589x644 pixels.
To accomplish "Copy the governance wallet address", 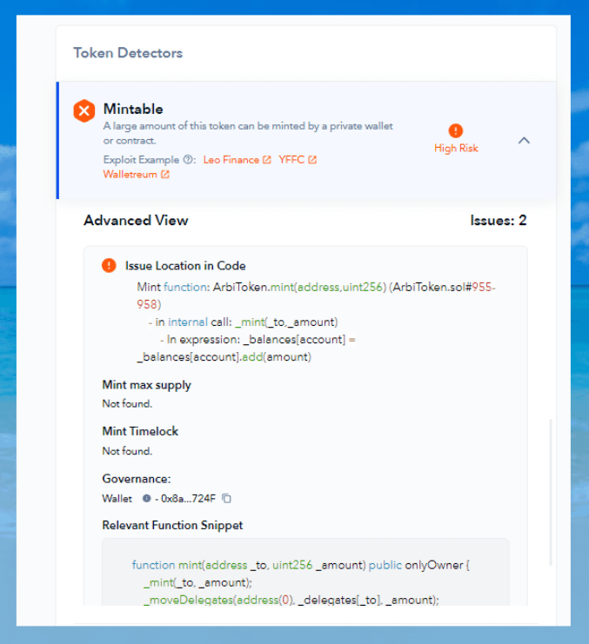I will tap(227, 499).
